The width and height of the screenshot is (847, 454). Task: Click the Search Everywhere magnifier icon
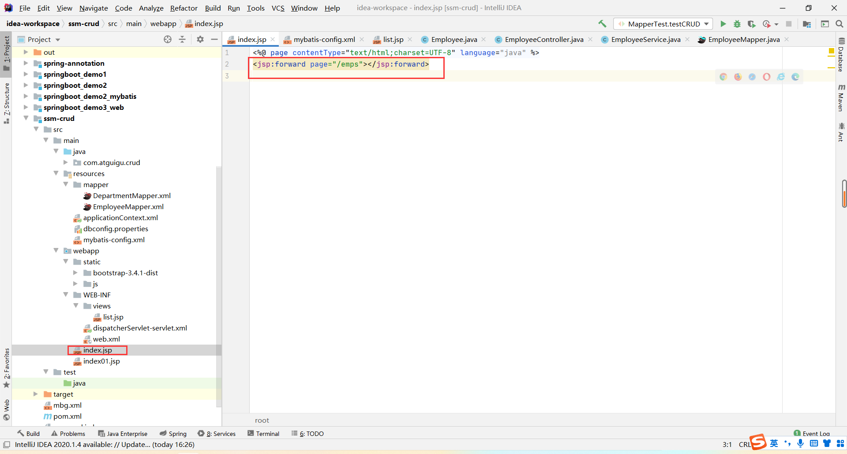click(x=840, y=24)
